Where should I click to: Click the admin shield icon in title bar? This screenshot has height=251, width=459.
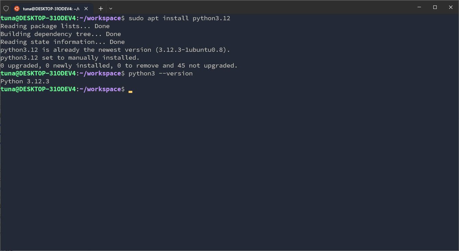tap(6, 8)
